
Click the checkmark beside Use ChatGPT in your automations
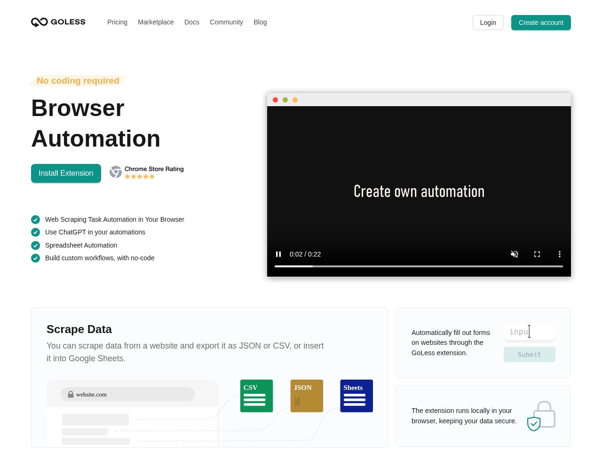(35, 232)
